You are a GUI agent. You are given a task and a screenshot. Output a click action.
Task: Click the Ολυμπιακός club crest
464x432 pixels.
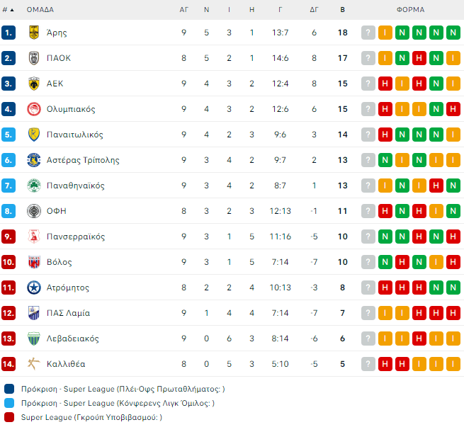point(33,109)
